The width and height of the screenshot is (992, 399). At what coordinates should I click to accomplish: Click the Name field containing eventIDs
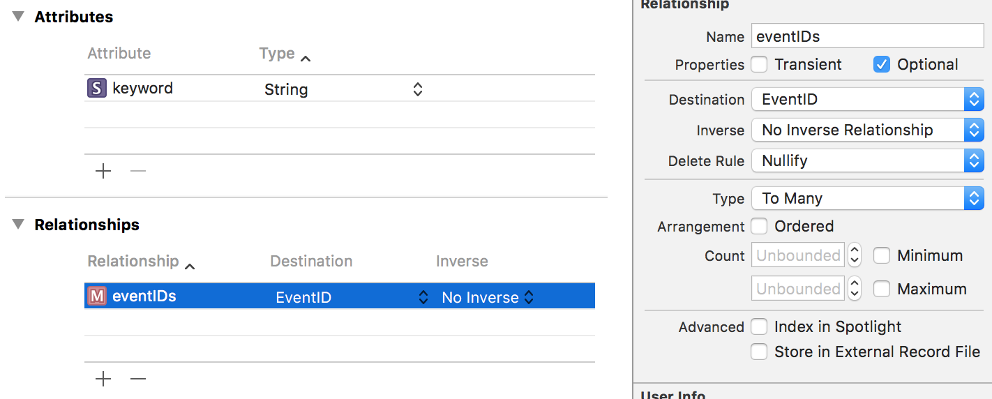point(867,36)
